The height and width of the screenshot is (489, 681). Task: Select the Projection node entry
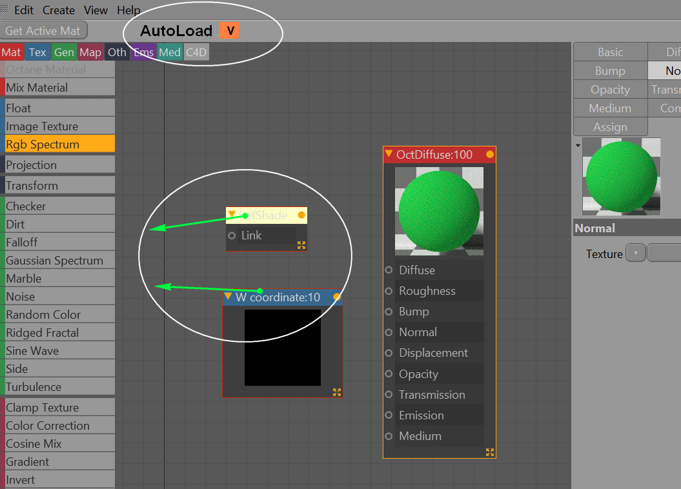click(x=57, y=165)
